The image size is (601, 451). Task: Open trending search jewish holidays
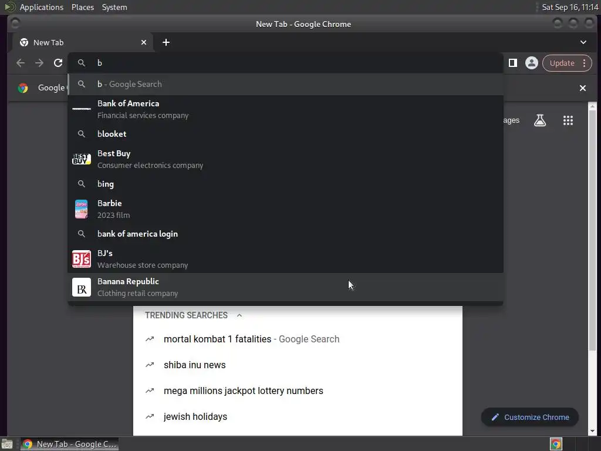(298, 416)
